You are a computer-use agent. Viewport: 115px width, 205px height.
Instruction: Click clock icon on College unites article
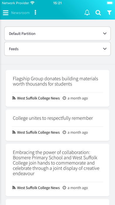(64, 132)
